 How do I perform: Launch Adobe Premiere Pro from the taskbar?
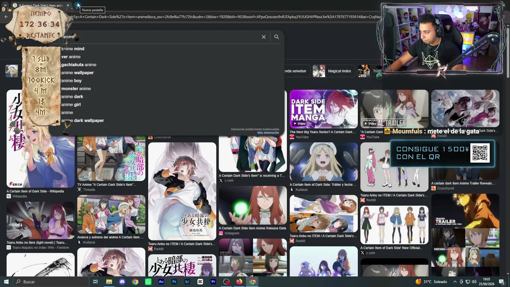(213, 282)
